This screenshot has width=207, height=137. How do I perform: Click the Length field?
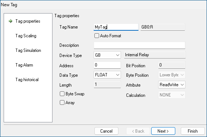[107, 84]
